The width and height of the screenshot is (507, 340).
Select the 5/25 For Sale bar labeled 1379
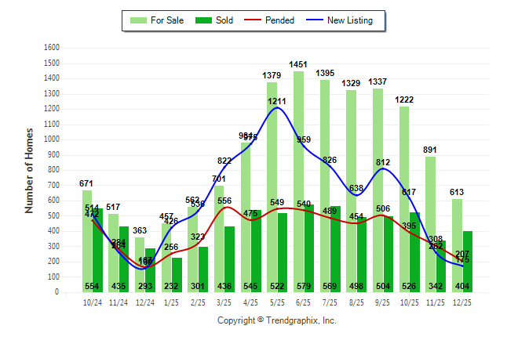[272, 188]
